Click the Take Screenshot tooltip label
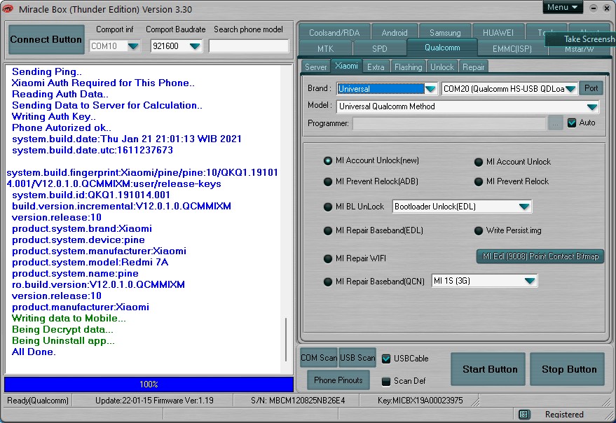This screenshot has height=423, width=616. click(x=582, y=39)
